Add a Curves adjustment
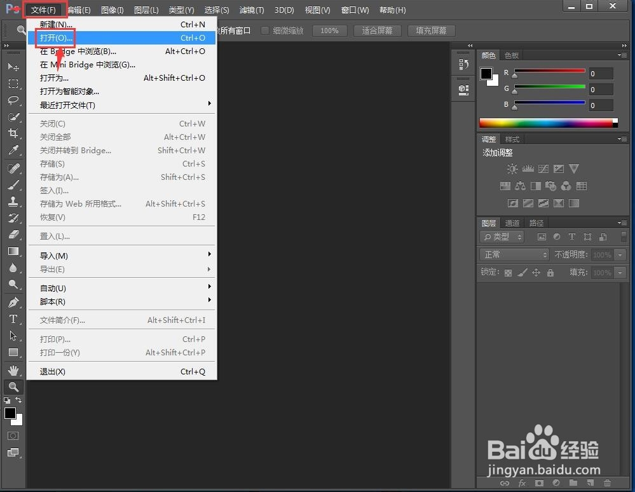635x492 pixels. tap(543, 169)
